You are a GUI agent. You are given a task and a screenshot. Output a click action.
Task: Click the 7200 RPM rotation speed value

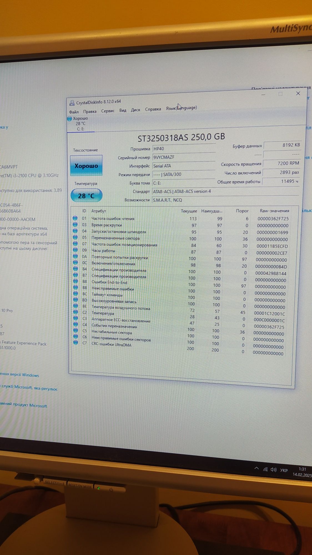coord(282,163)
